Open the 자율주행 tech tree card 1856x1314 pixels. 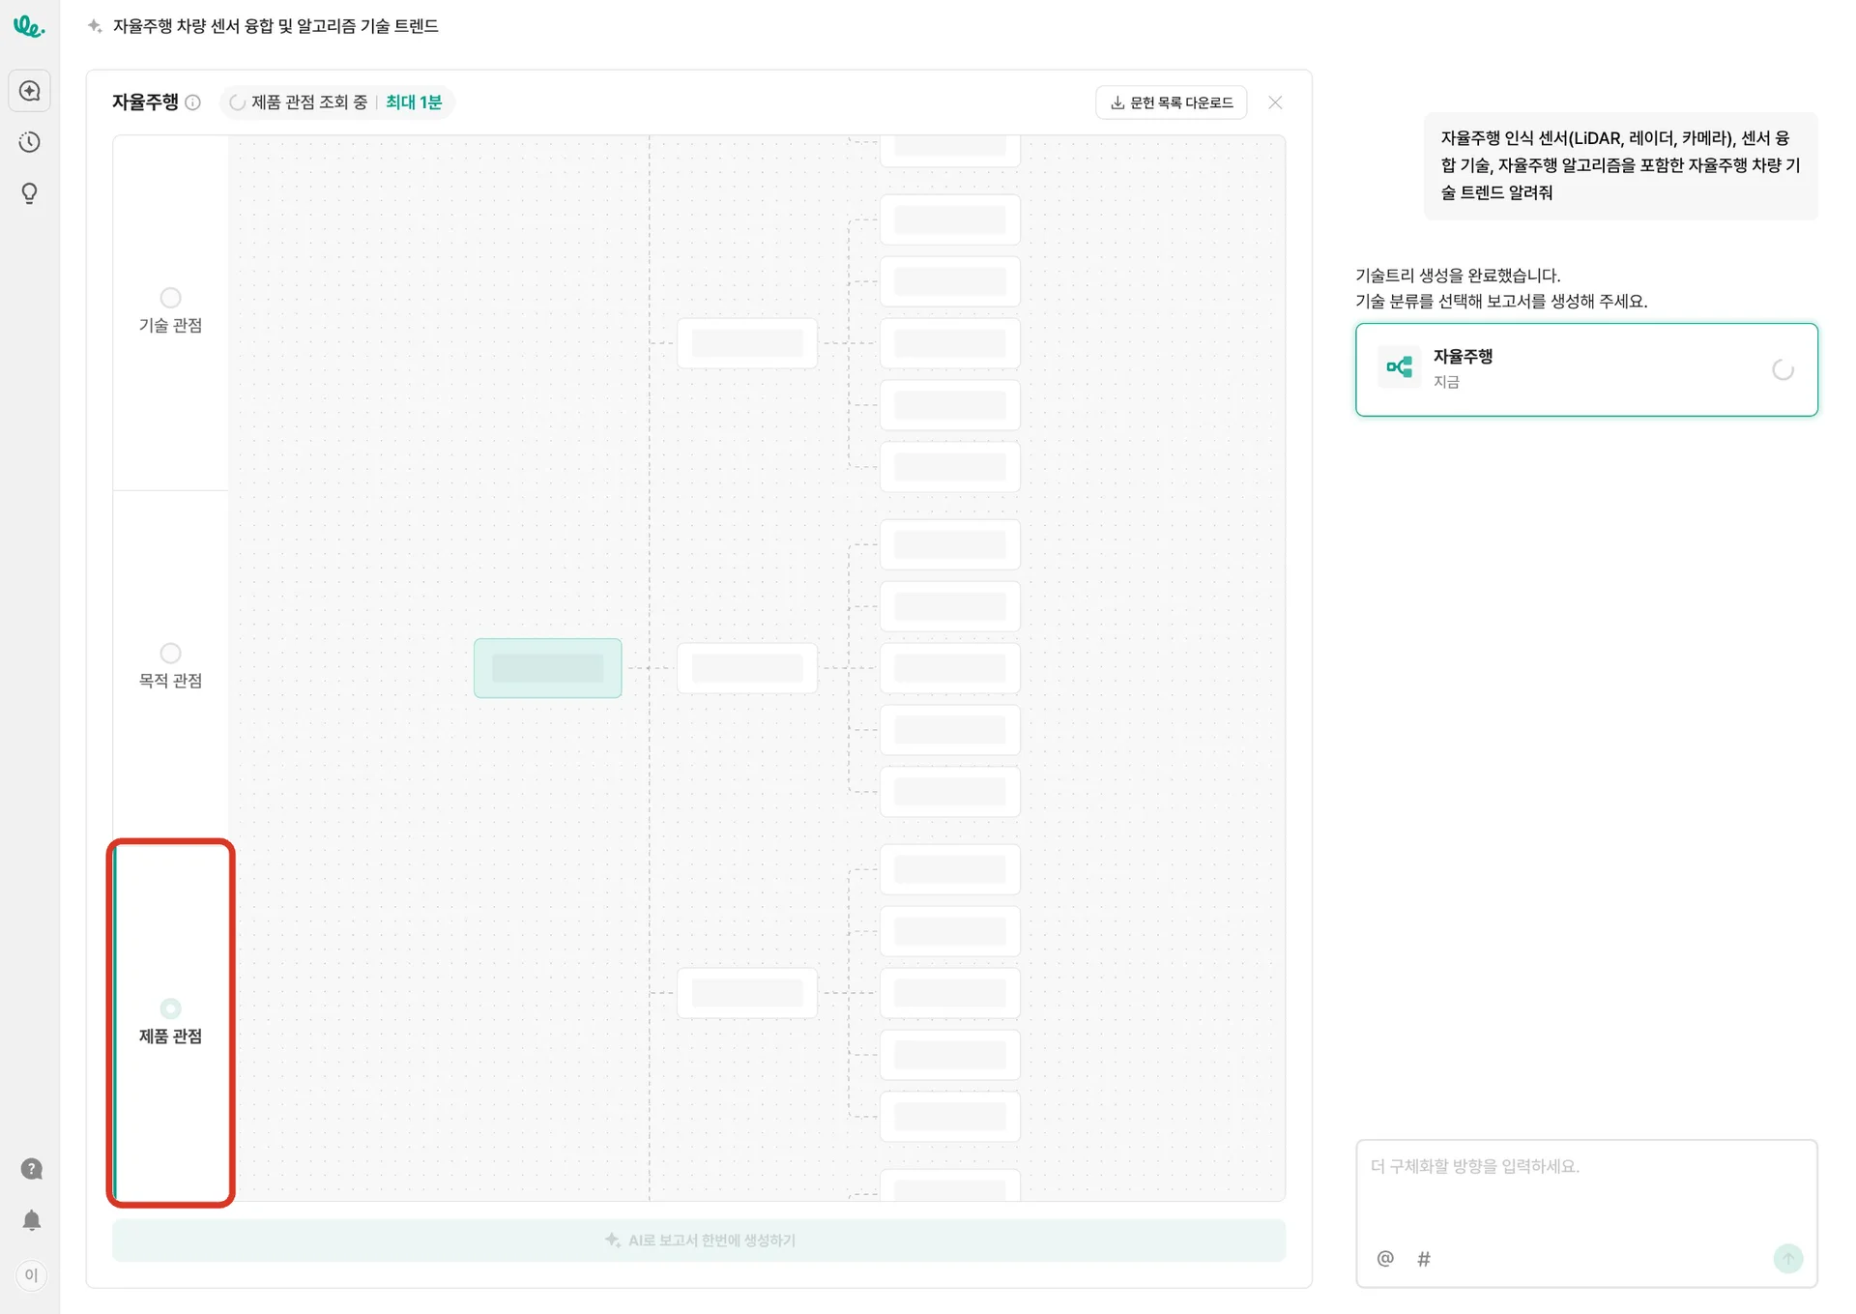coord(1585,369)
